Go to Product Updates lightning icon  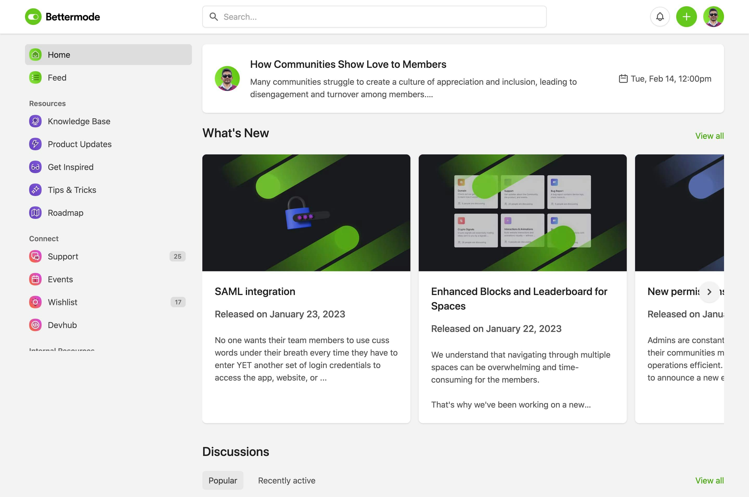click(x=36, y=144)
